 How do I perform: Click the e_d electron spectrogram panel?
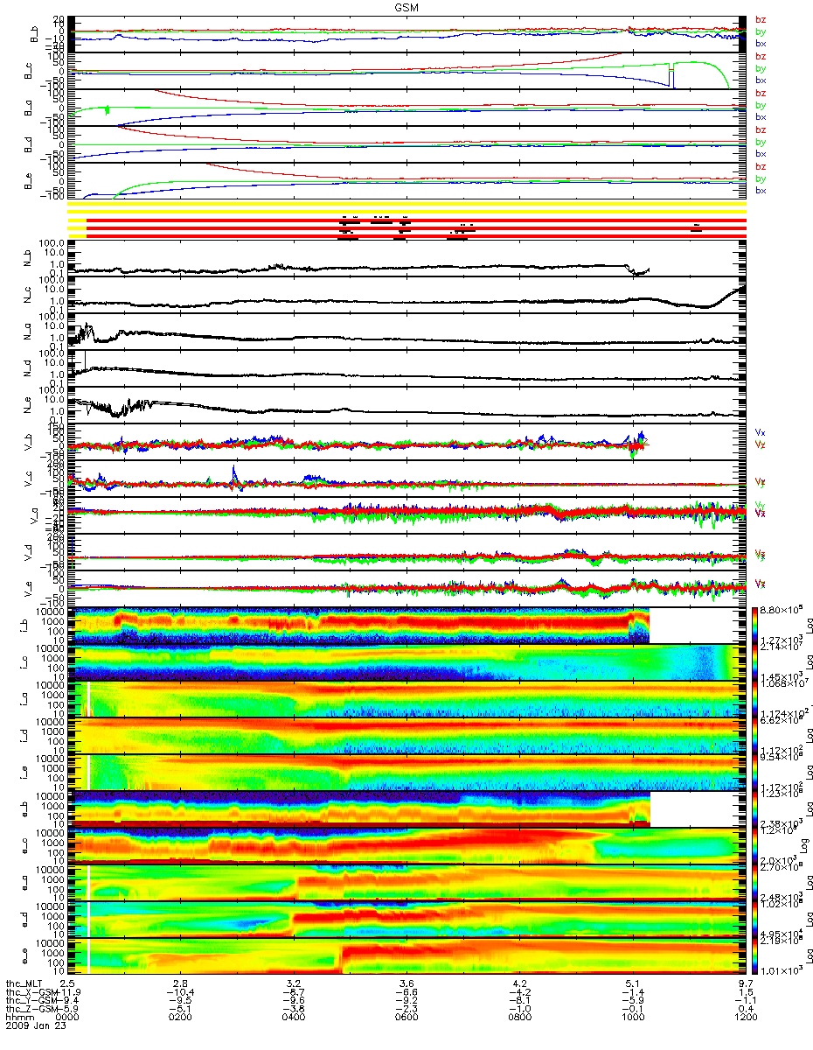tap(407, 920)
